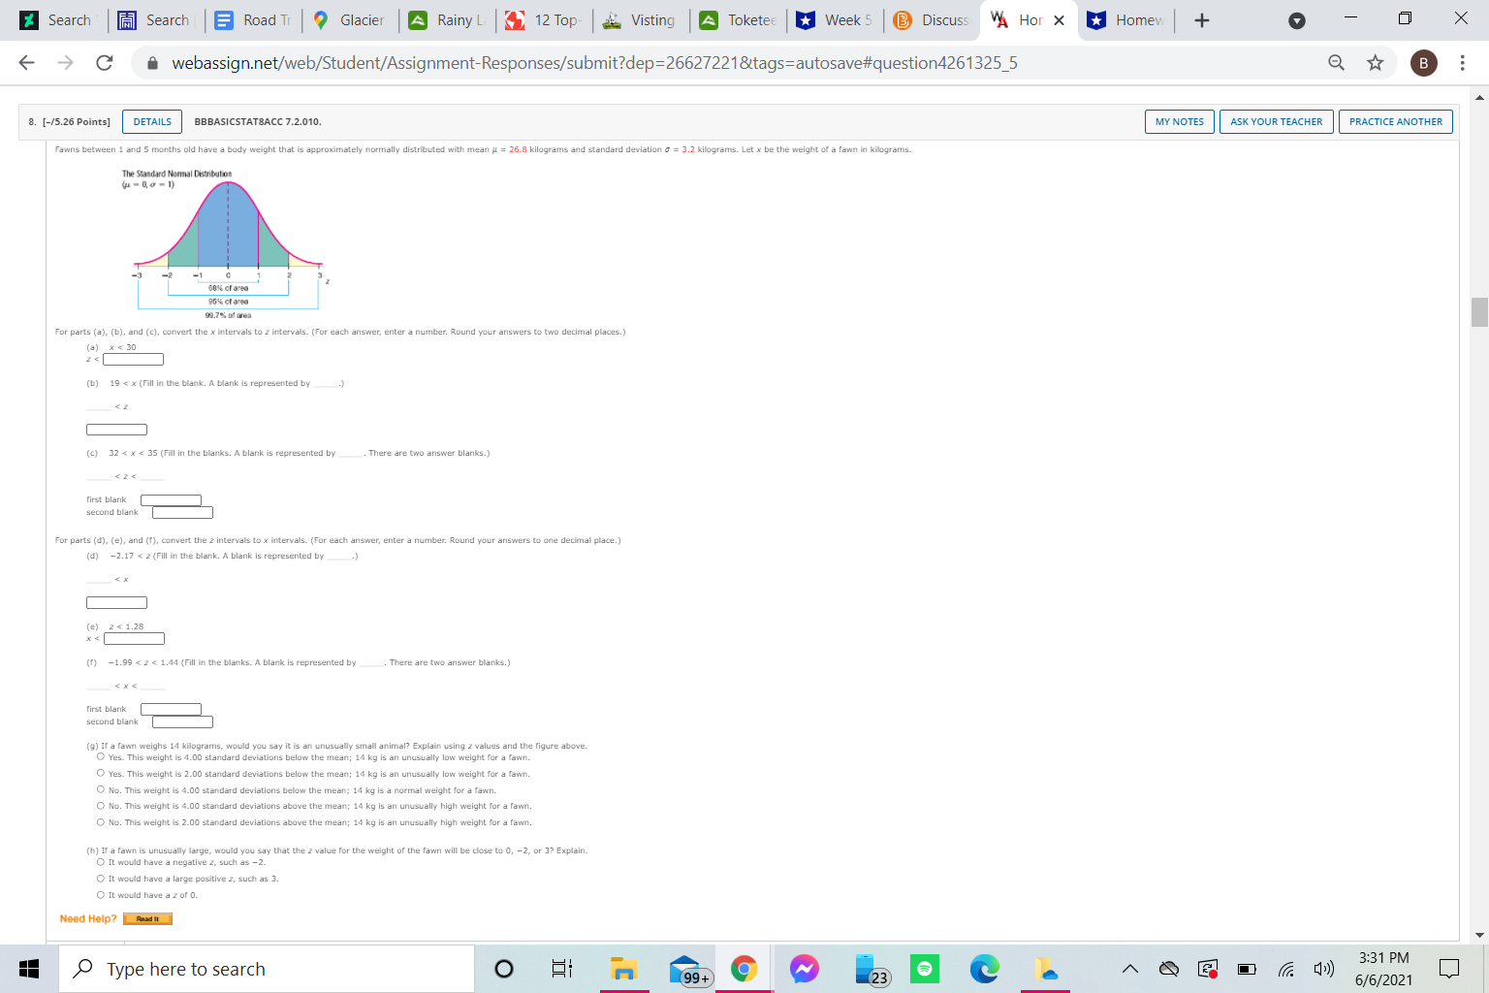Open Cortana circle icon on taskbar
The height and width of the screenshot is (993, 1489).
coord(504,969)
